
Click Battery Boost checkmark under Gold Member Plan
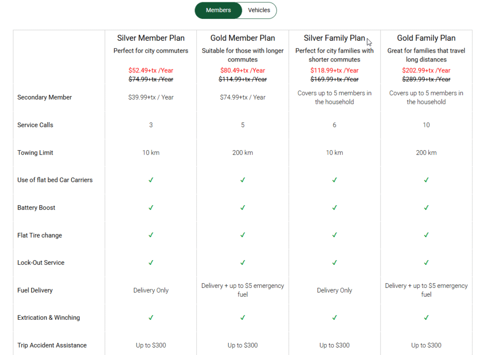[243, 208]
